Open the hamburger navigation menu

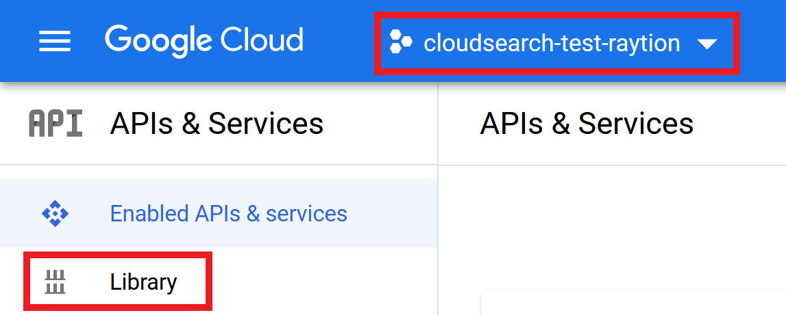pyautogui.click(x=55, y=41)
